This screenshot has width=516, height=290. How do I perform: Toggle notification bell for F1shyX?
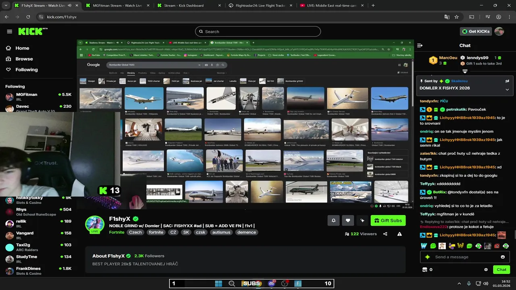[x=333, y=220]
